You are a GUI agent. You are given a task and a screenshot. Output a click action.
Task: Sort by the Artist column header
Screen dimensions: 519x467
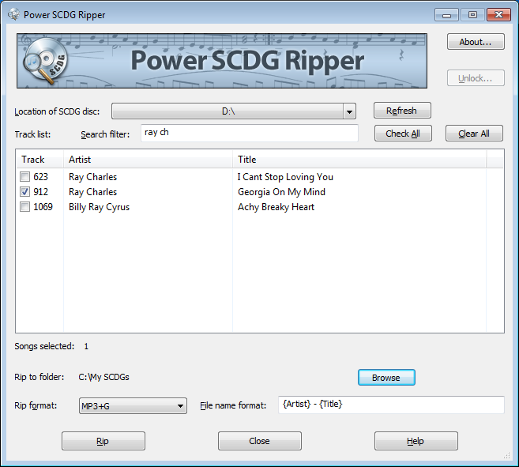coord(148,160)
